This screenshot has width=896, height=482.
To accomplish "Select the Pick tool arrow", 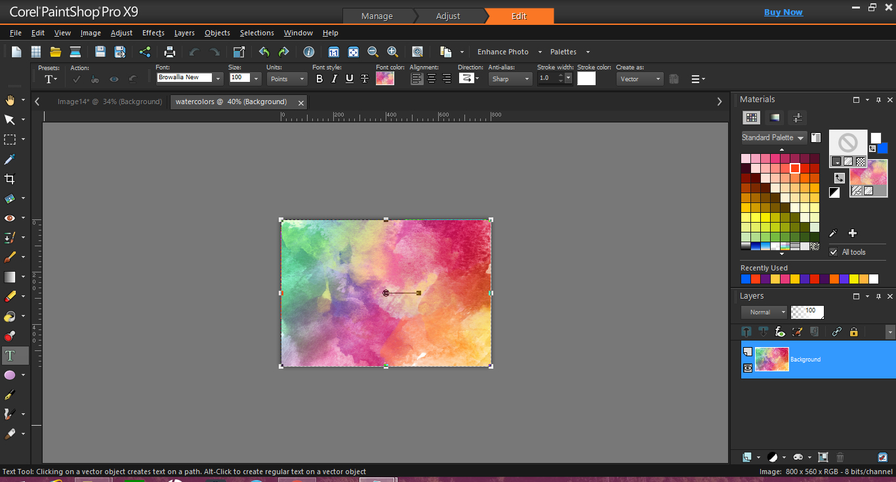I will coord(10,120).
